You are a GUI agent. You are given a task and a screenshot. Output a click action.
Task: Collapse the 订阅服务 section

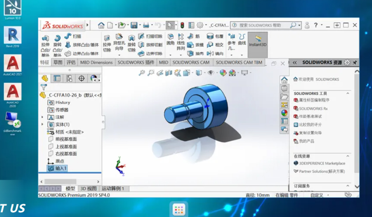tap(347, 186)
